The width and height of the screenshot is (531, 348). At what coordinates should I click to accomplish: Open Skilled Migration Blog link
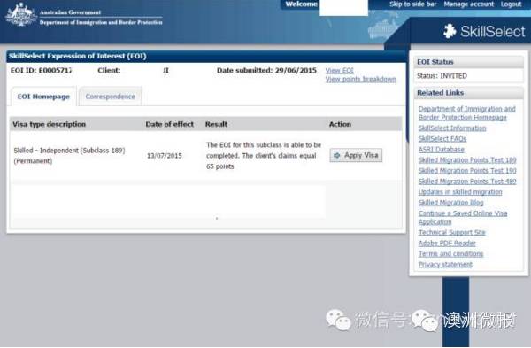point(450,203)
